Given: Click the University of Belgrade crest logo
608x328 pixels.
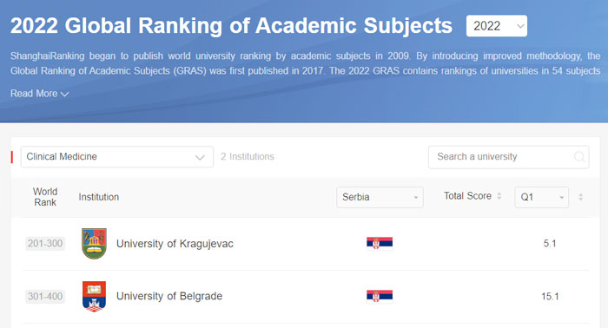Looking at the screenshot, I should click(94, 296).
